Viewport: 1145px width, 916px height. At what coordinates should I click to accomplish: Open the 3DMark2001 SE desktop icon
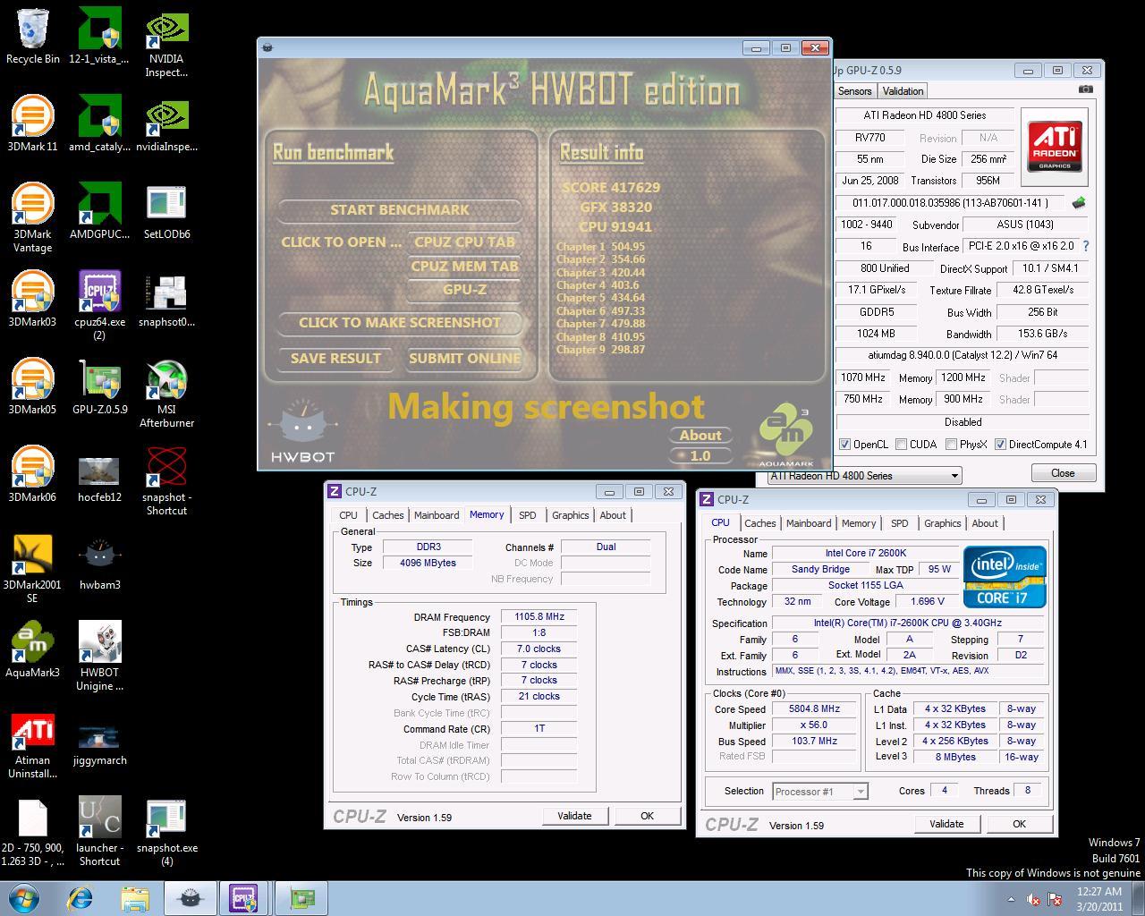[x=33, y=568]
